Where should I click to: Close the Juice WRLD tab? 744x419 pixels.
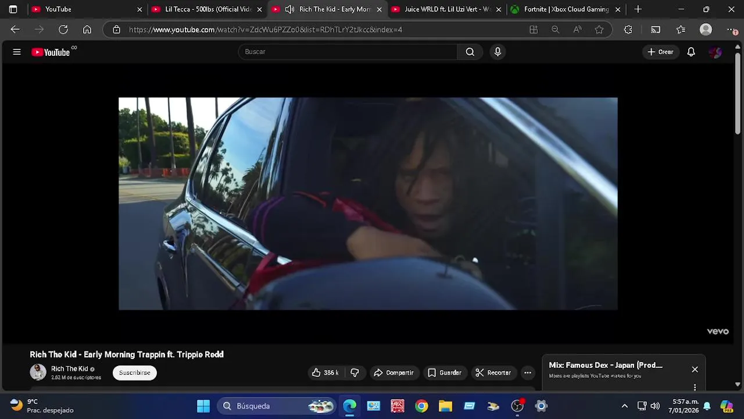point(499,9)
